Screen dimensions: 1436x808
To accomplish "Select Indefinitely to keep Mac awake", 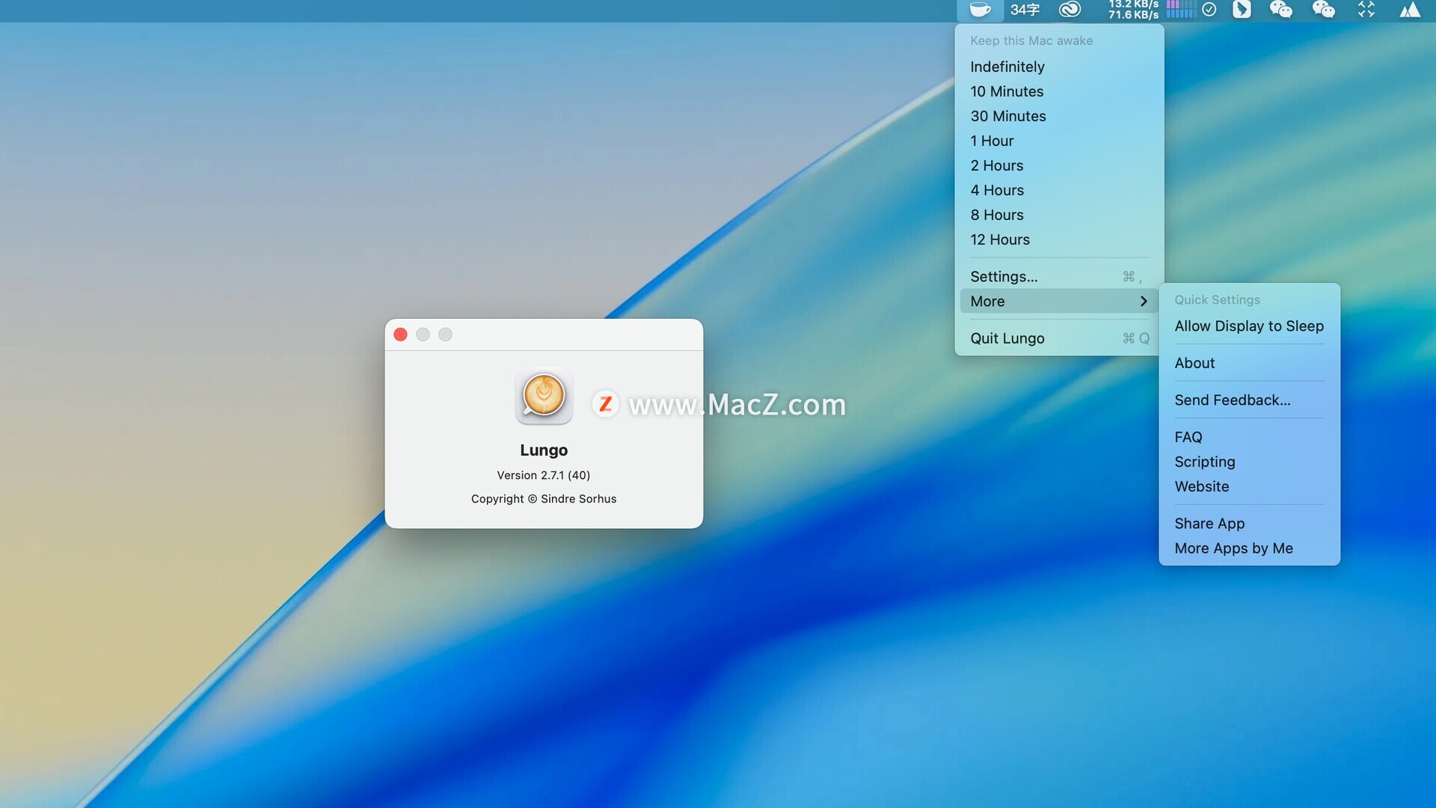I will click(x=1007, y=67).
